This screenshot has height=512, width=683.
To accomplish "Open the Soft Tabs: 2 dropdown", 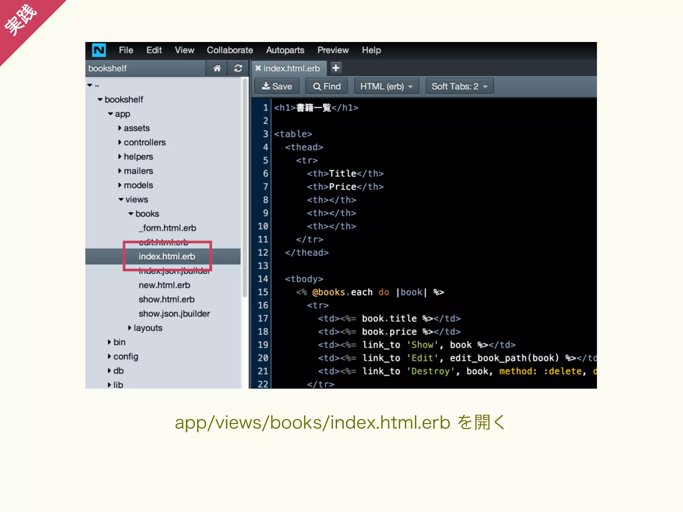I will click(460, 86).
